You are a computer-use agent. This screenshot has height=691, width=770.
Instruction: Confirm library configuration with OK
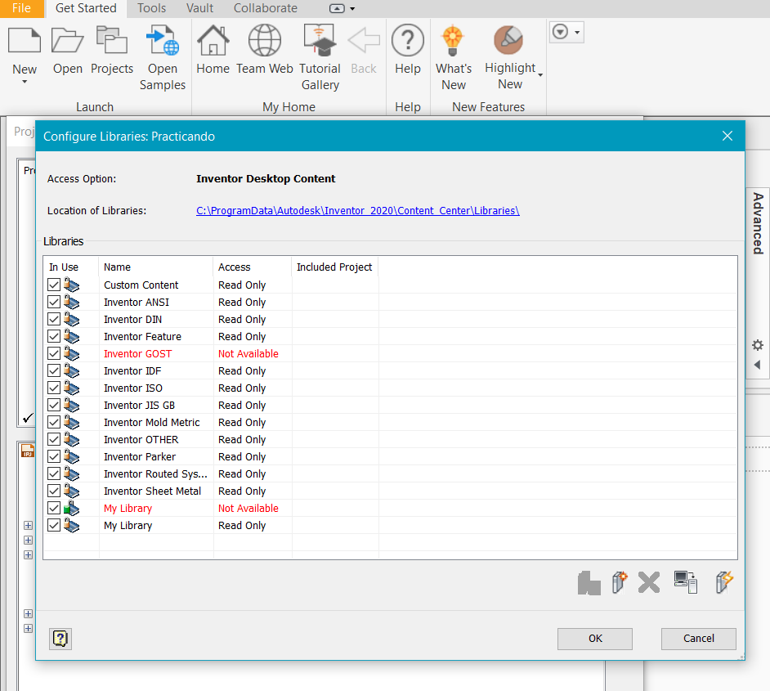[x=594, y=639]
